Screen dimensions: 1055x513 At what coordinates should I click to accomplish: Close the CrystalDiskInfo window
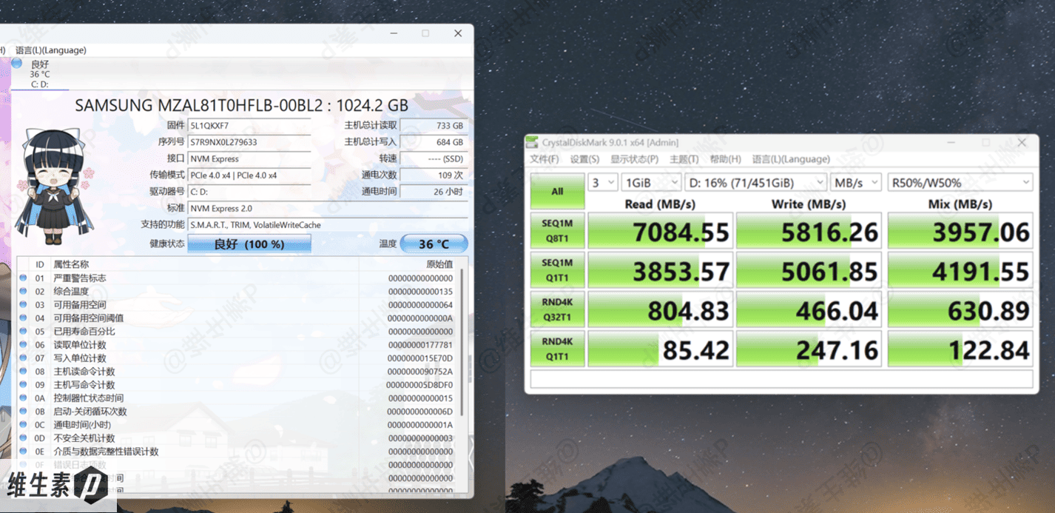tap(458, 33)
